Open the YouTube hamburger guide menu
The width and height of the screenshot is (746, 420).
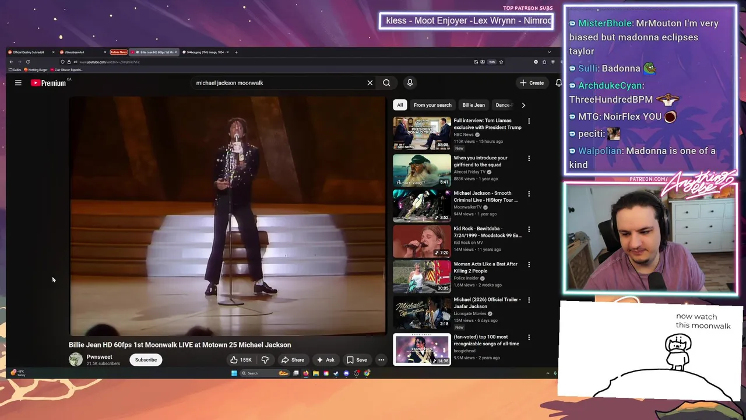(x=18, y=83)
